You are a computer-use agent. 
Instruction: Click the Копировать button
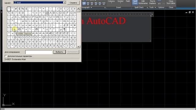73,52
